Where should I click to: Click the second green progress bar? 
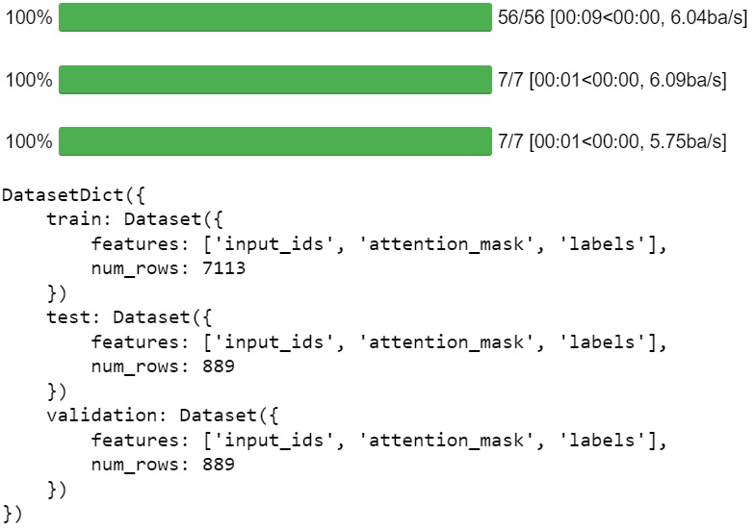click(275, 79)
